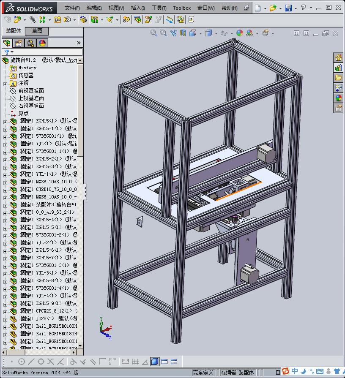Viewport: 345px width, 378px height.
Task: Click the feature tree filter input field
Action: 42,52
